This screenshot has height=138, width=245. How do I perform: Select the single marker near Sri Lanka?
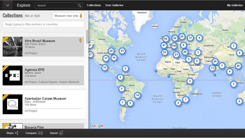[x=215, y=75]
